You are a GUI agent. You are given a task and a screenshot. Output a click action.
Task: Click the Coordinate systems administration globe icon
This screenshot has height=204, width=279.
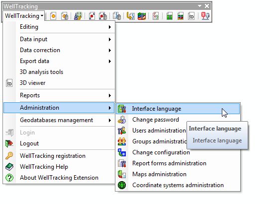122,185
